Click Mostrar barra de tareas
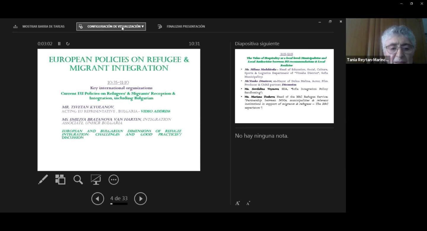Screen dimensions: 427x231 click(39, 26)
